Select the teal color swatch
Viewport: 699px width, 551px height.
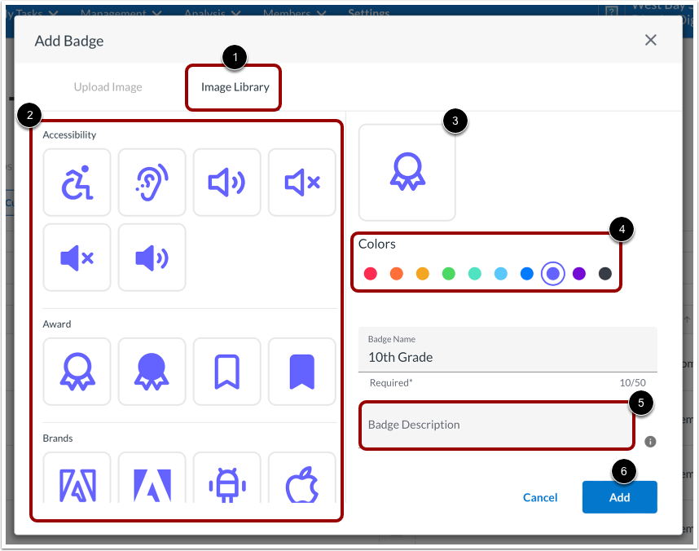click(x=475, y=274)
